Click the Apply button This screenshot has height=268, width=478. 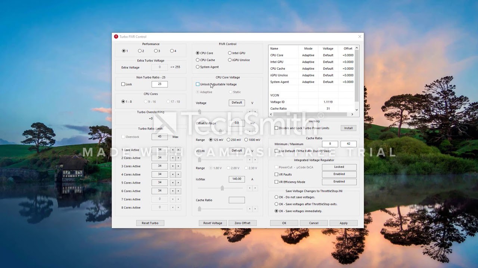click(x=344, y=223)
